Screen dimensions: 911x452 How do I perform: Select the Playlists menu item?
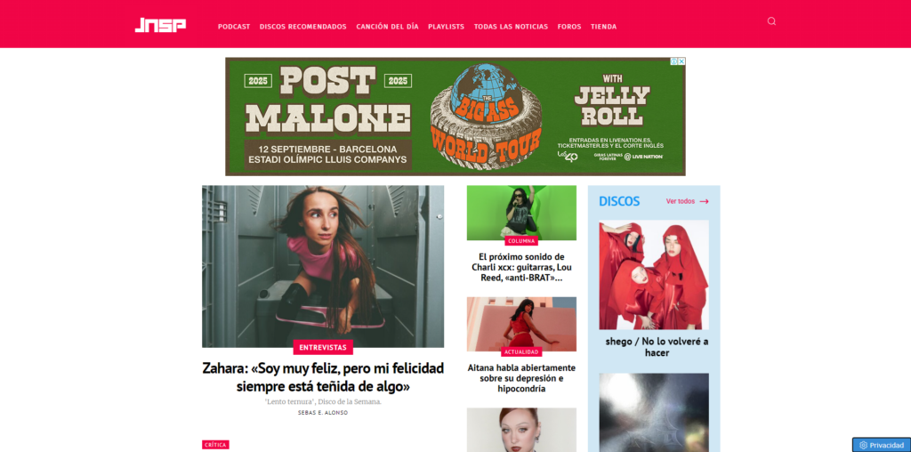447,27
